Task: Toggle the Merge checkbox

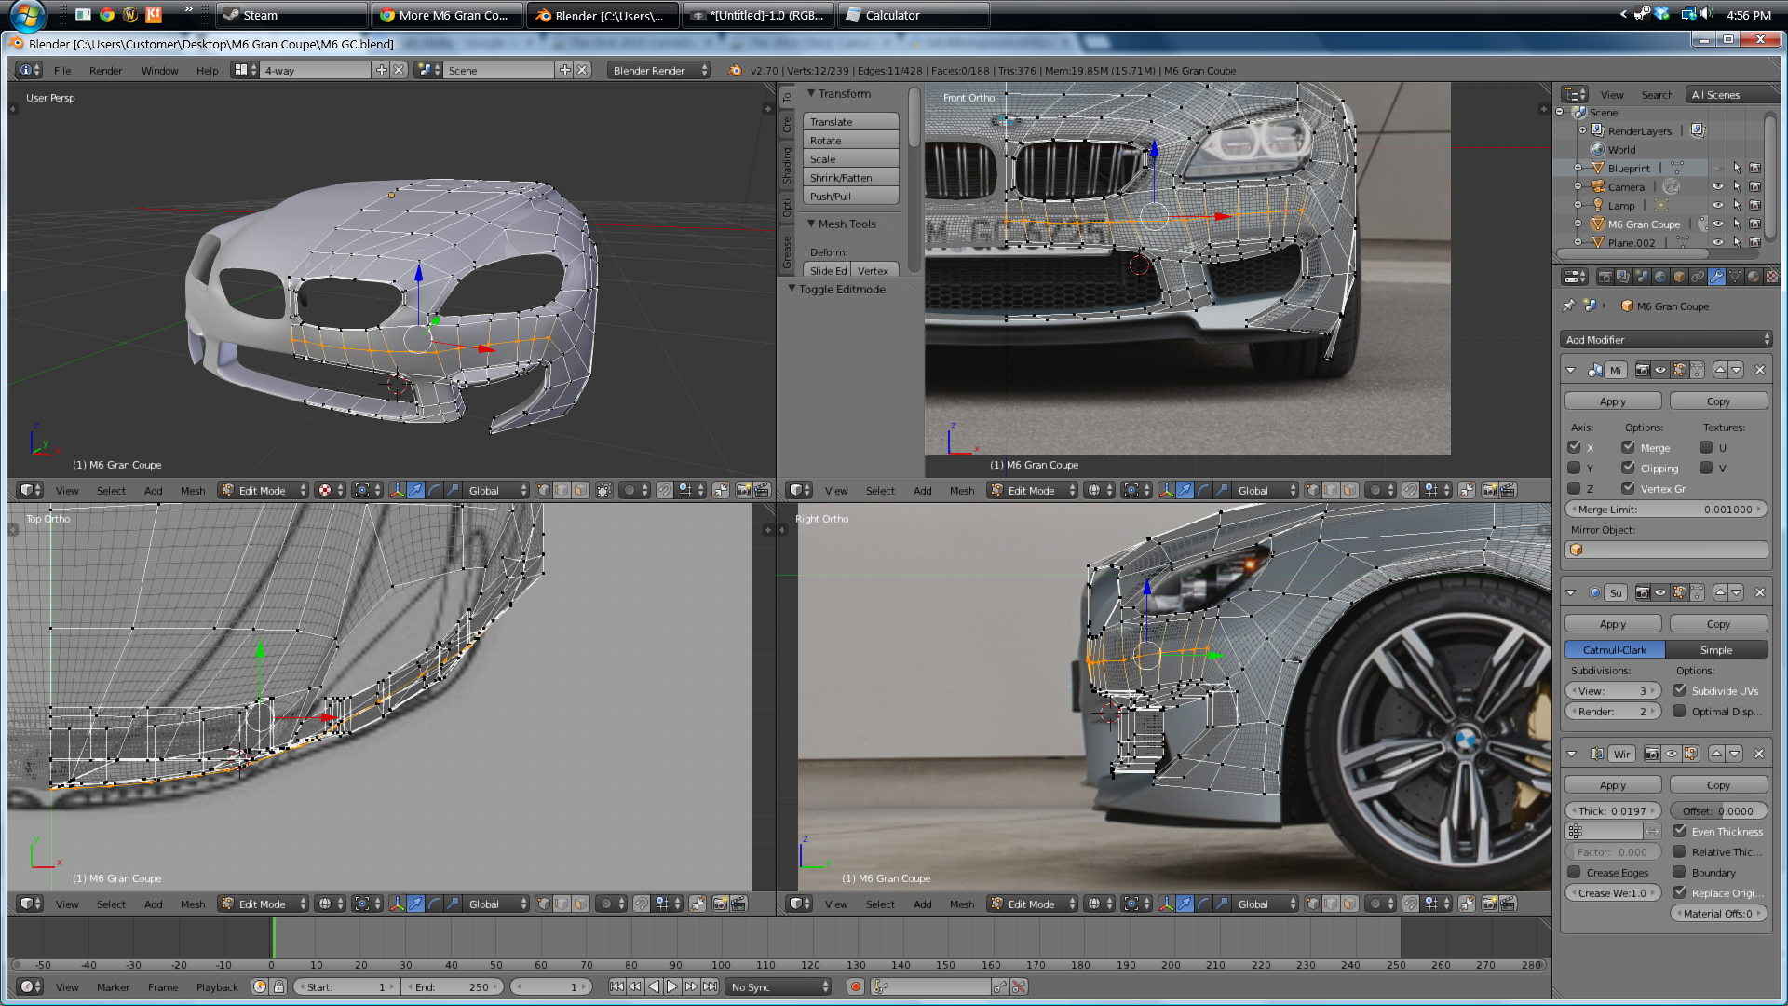Action: pyautogui.click(x=1629, y=447)
